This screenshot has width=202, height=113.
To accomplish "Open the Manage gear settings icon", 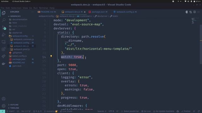I will pyautogui.click(x=3, y=106).
